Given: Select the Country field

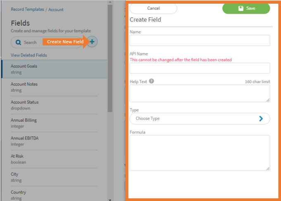Looking at the screenshot, I should 54,194.
